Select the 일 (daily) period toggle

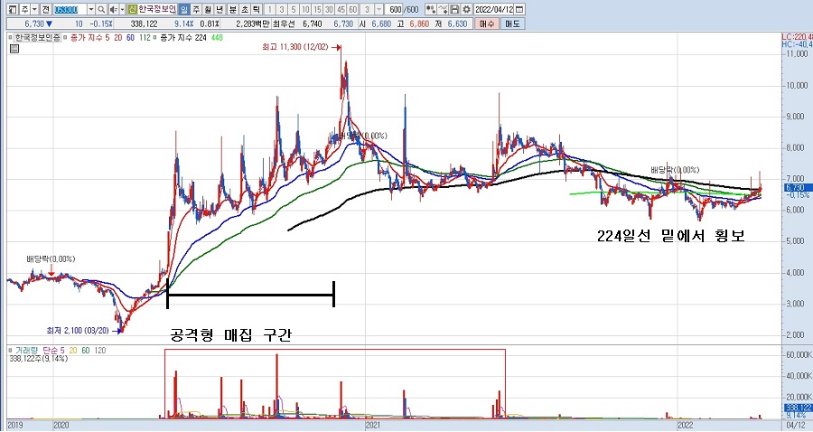pos(184,9)
